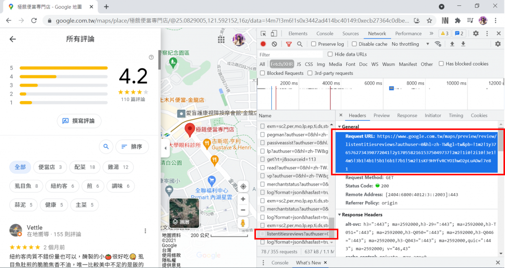Check Blocked Requests option
505x268 pixels.
click(262, 73)
